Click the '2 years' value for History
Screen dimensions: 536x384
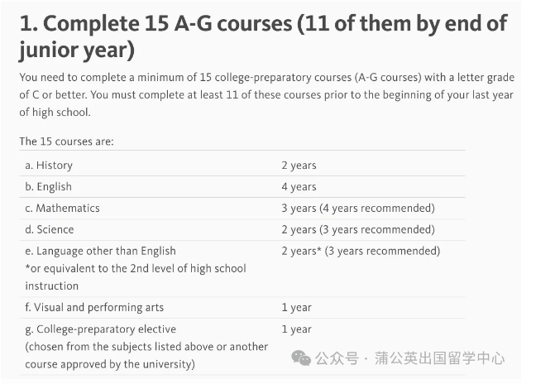coord(299,166)
